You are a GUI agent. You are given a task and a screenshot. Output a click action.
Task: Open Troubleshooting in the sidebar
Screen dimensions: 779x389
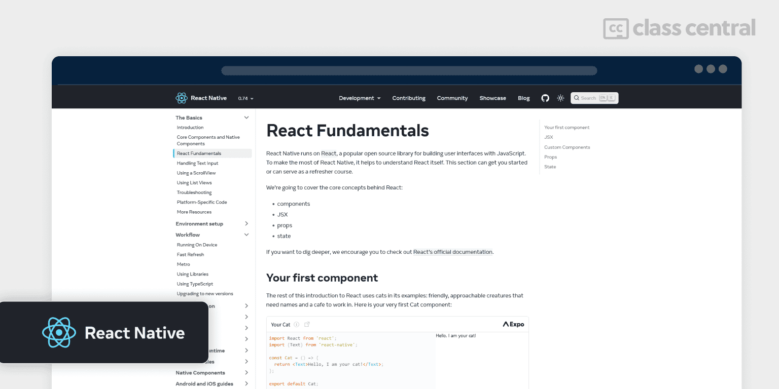pos(194,192)
